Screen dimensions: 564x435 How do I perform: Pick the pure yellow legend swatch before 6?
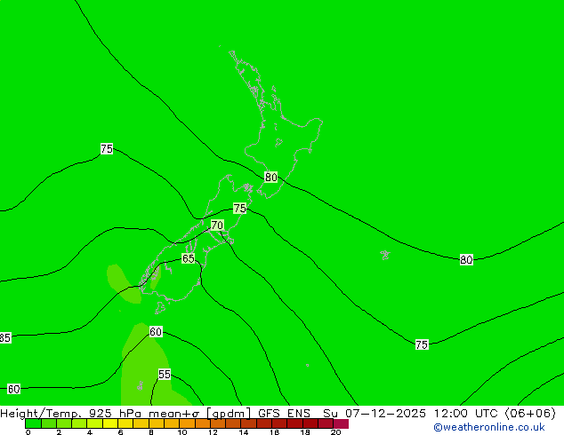pyautogui.click(x=110, y=423)
